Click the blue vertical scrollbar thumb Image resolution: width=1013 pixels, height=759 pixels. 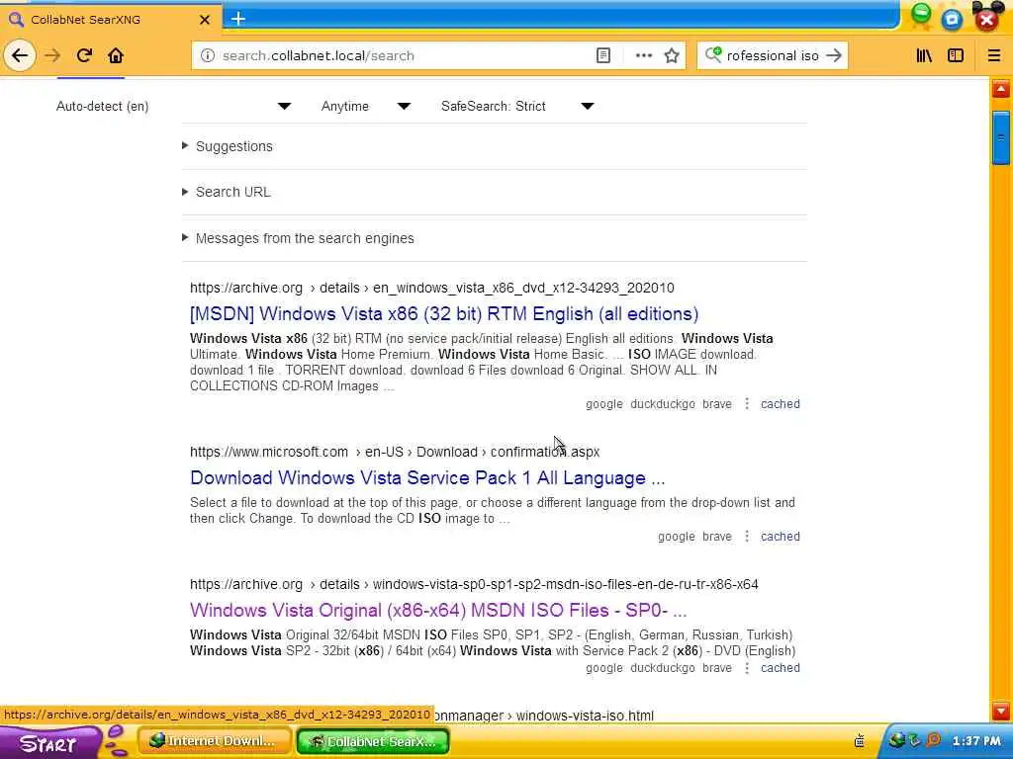pos(1001,137)
